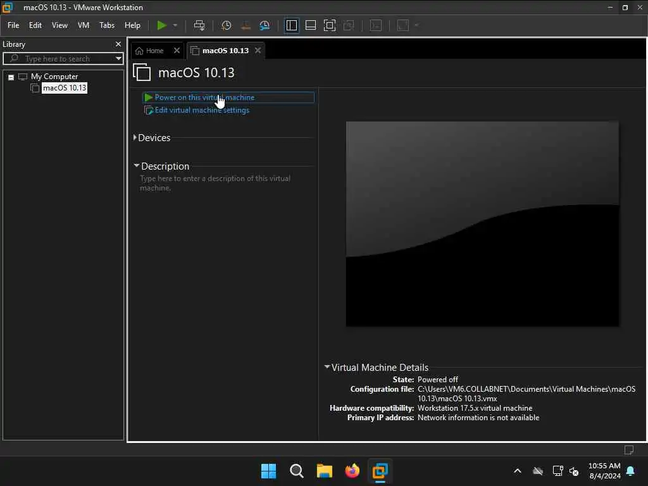Open the power options dropdown arrow
This screenshot has width=648, height=486.
[x=175, y=25]
